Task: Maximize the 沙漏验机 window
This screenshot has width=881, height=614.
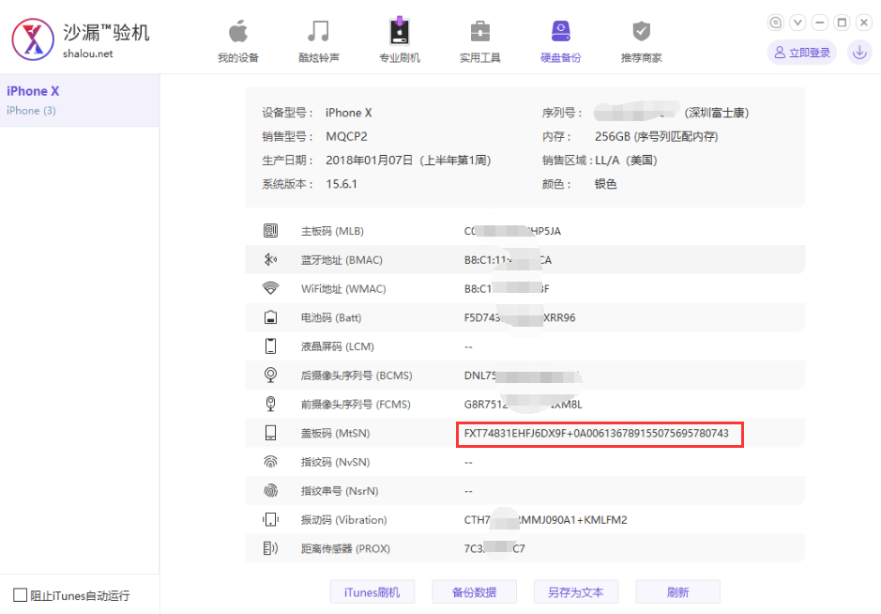Action: (842, 23)
